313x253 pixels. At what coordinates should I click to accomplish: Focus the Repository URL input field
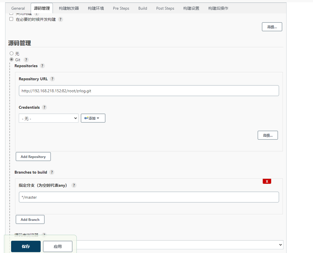pos(149,91)
